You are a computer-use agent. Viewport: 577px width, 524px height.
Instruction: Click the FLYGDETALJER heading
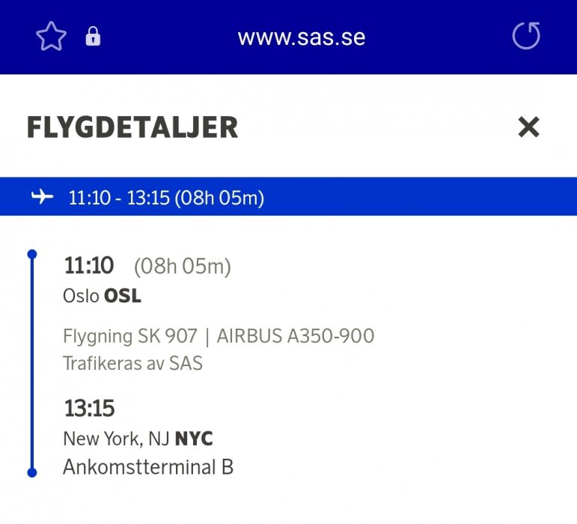click(x=132, y=128)
